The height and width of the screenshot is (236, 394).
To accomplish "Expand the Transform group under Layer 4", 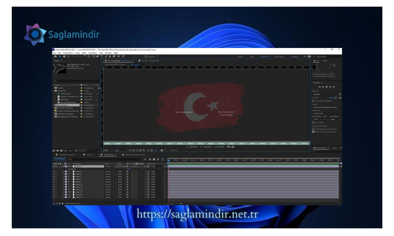I will click(x=66, y=169).
